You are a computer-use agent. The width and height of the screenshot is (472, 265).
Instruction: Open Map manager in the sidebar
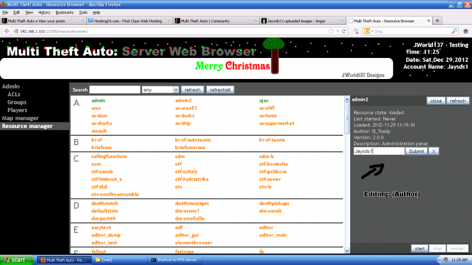pos(20,118)
